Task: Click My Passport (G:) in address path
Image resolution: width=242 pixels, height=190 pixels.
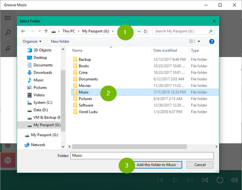Action: click(96, 31)
